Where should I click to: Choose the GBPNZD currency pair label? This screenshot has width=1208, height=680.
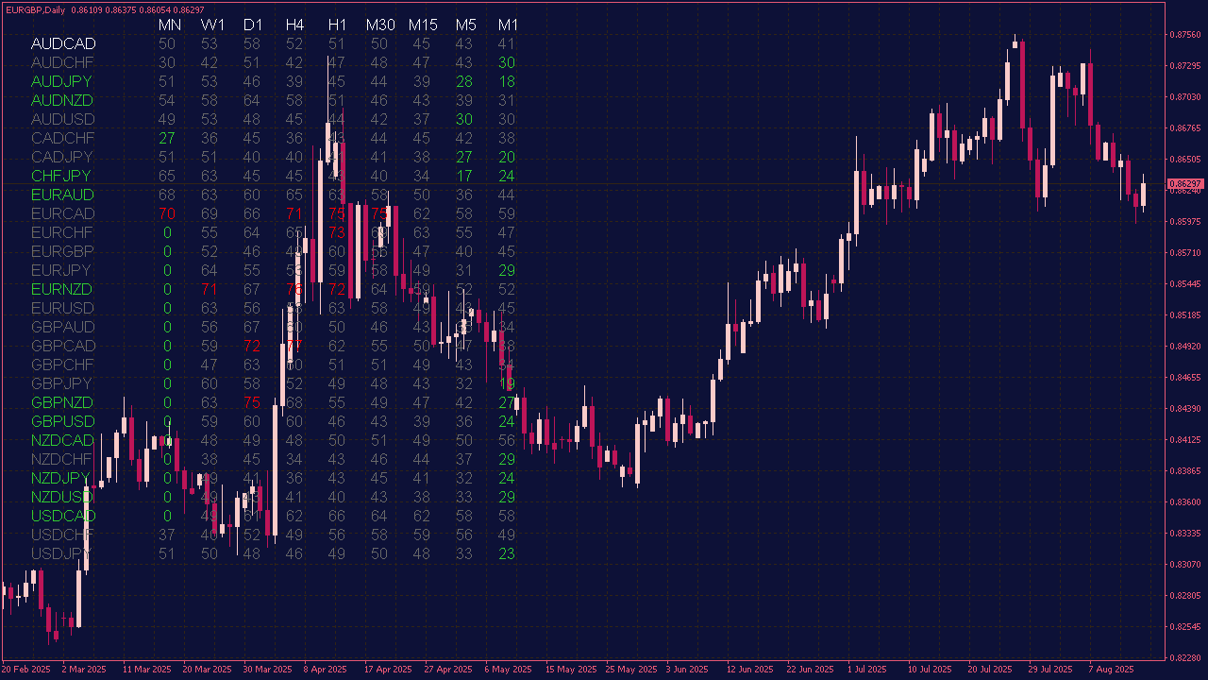[62, 402]
